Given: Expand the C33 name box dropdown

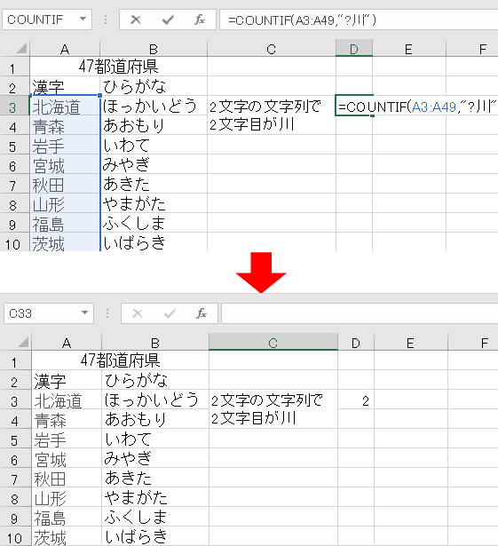Looking at the screenshot, I should pos(84,313).
